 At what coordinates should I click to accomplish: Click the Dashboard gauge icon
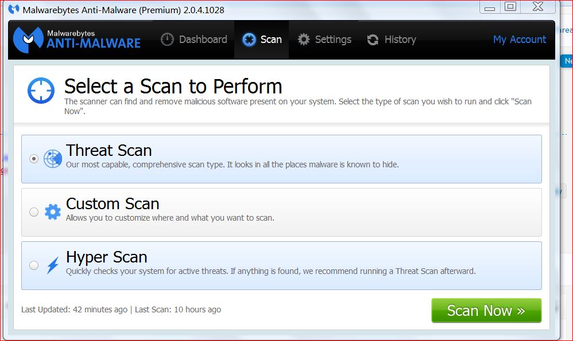[x=168, y=40]
